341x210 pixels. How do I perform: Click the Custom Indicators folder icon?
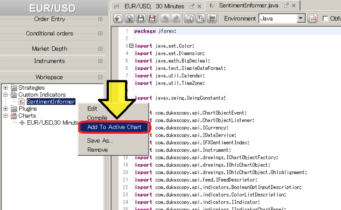(x=14, y=95)
